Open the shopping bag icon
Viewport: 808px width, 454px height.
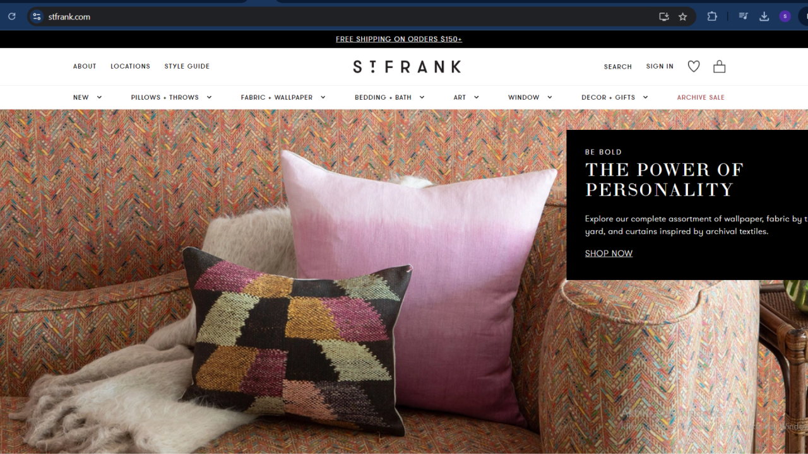[x=719, y=66]
